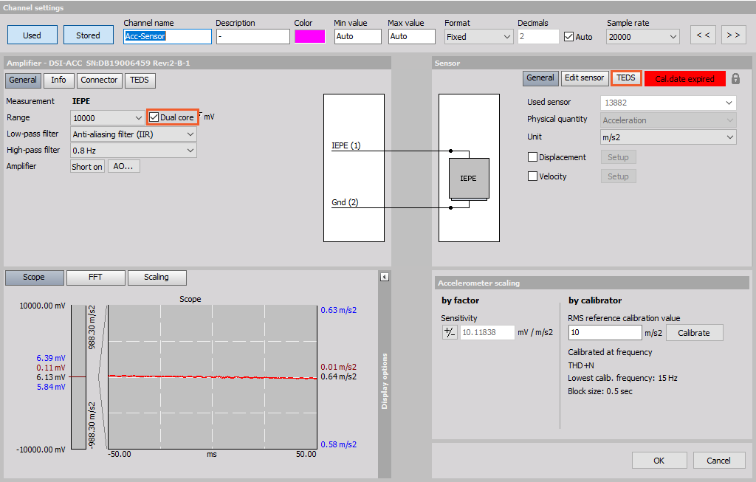The width and height of the screenshot is (756, 482).
Task: Open the magenta channel color swatch
Action: click(309, 37)
